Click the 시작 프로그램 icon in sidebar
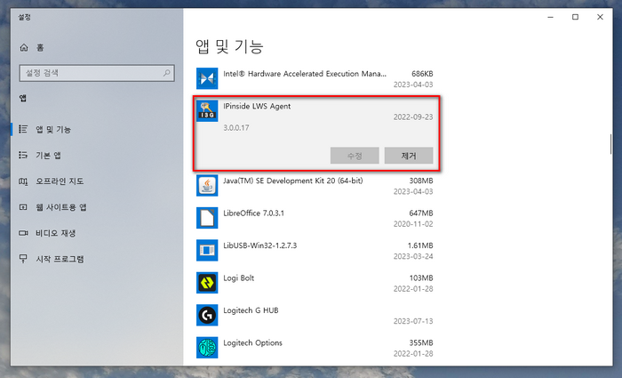The width and height of the screenshot is (622, 378). [x=23, y=259]
